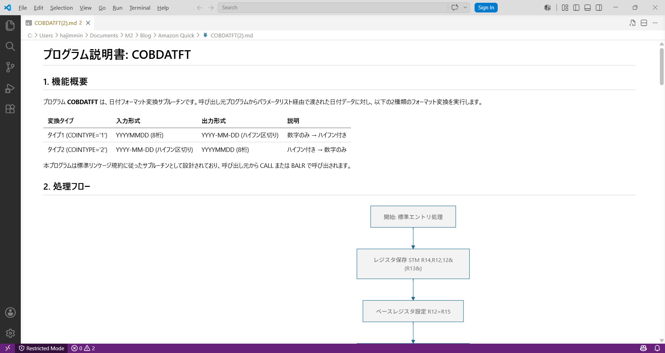Click the C: breadcrumb drive segment
Screen dimensions: 665x353
[x=30, y=35]
